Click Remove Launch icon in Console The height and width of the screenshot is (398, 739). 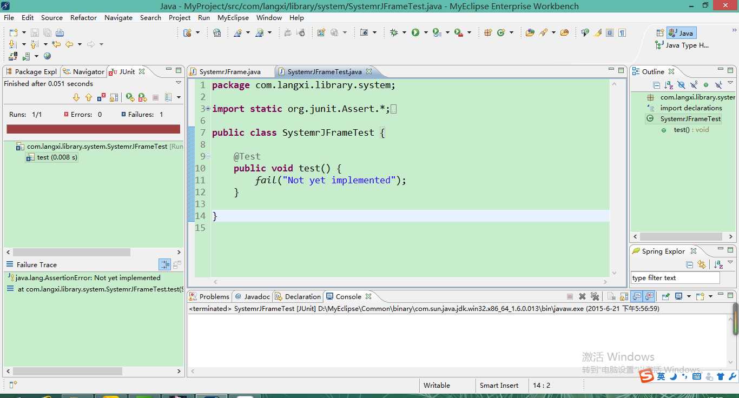click(582, 296)
